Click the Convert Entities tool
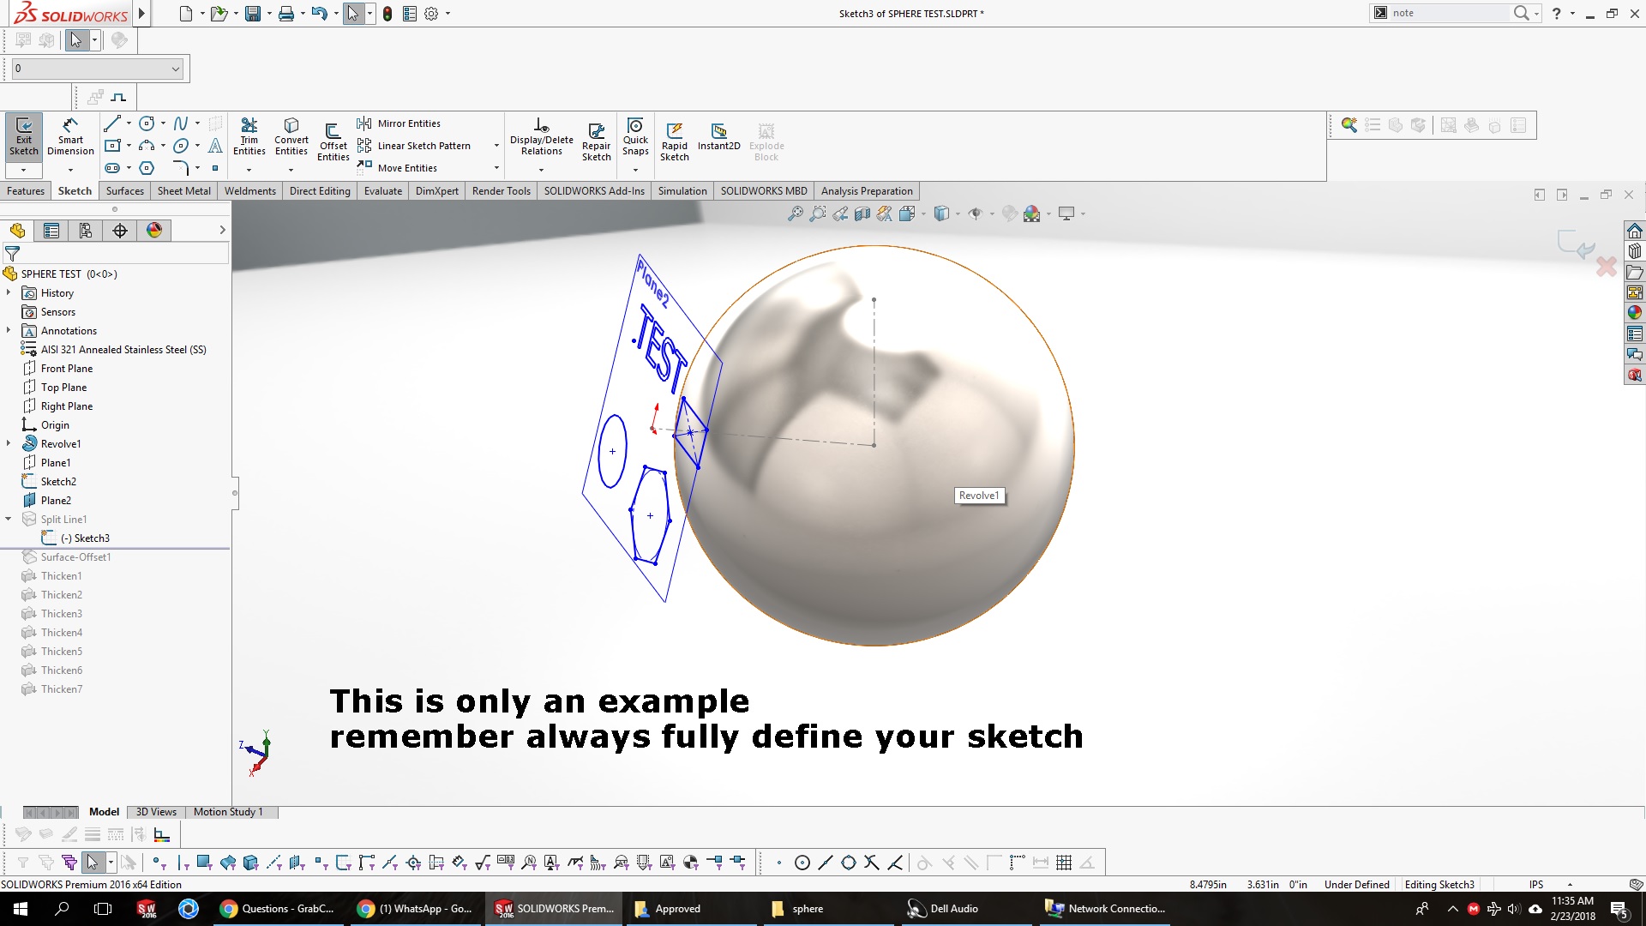Image resolution: width=1646 pixels, height=926 pixels. coord(291,137)
